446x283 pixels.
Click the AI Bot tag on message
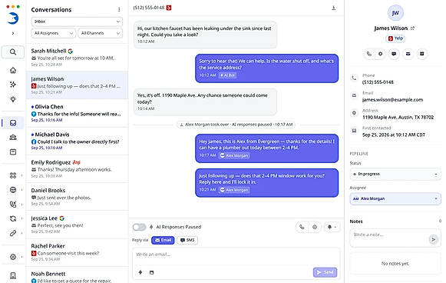point(227,75)
